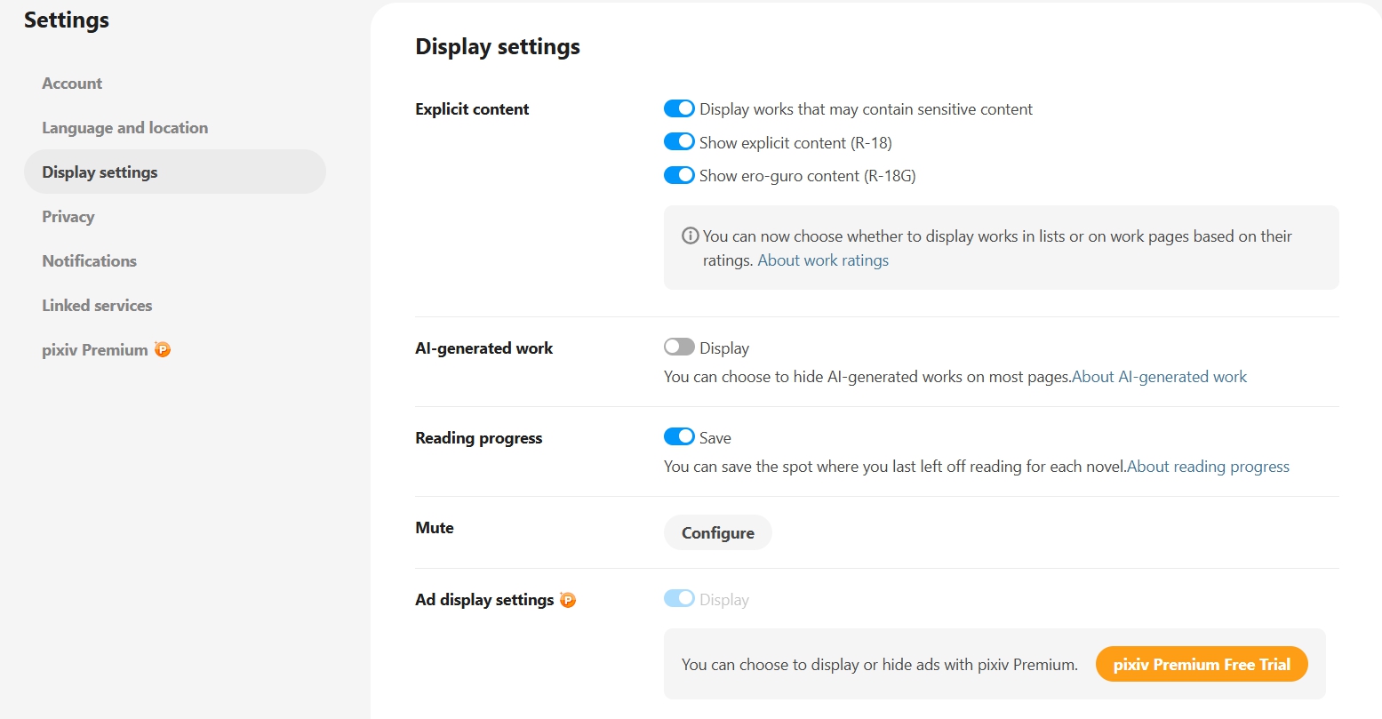Click the 'You can choose to hide AI-generated works' text
This screenshot has width=1382, height=719.
(867, 377)
